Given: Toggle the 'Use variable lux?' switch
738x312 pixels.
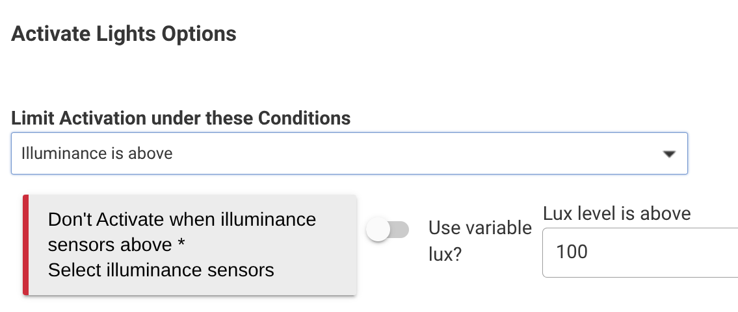Looking at the screenshot, I should (x=388, y=230).
